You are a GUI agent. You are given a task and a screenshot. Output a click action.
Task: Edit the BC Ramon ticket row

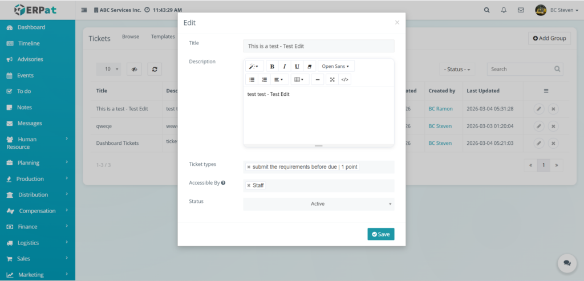[538, 109]
